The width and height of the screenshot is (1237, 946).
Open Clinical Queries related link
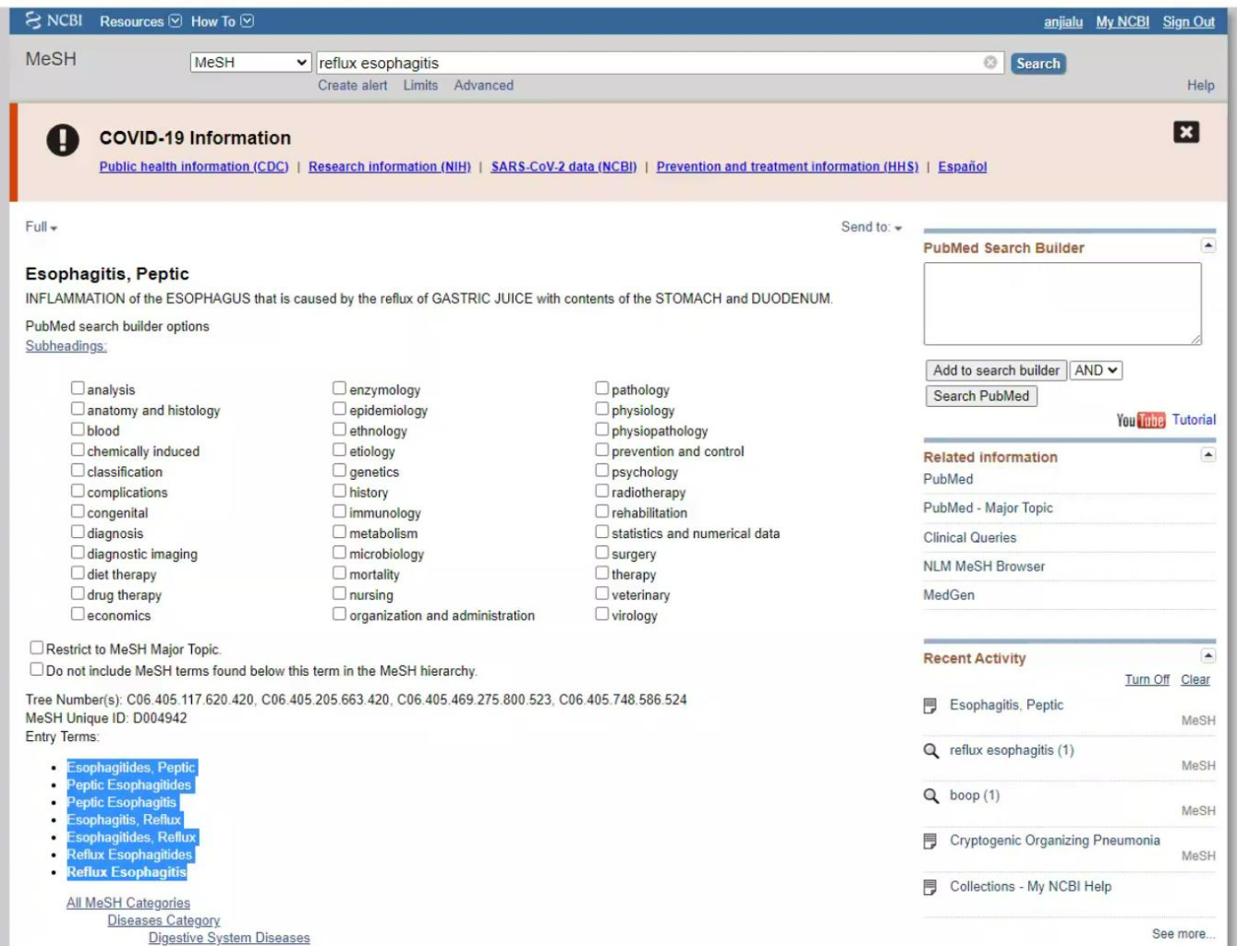point(969,537)
